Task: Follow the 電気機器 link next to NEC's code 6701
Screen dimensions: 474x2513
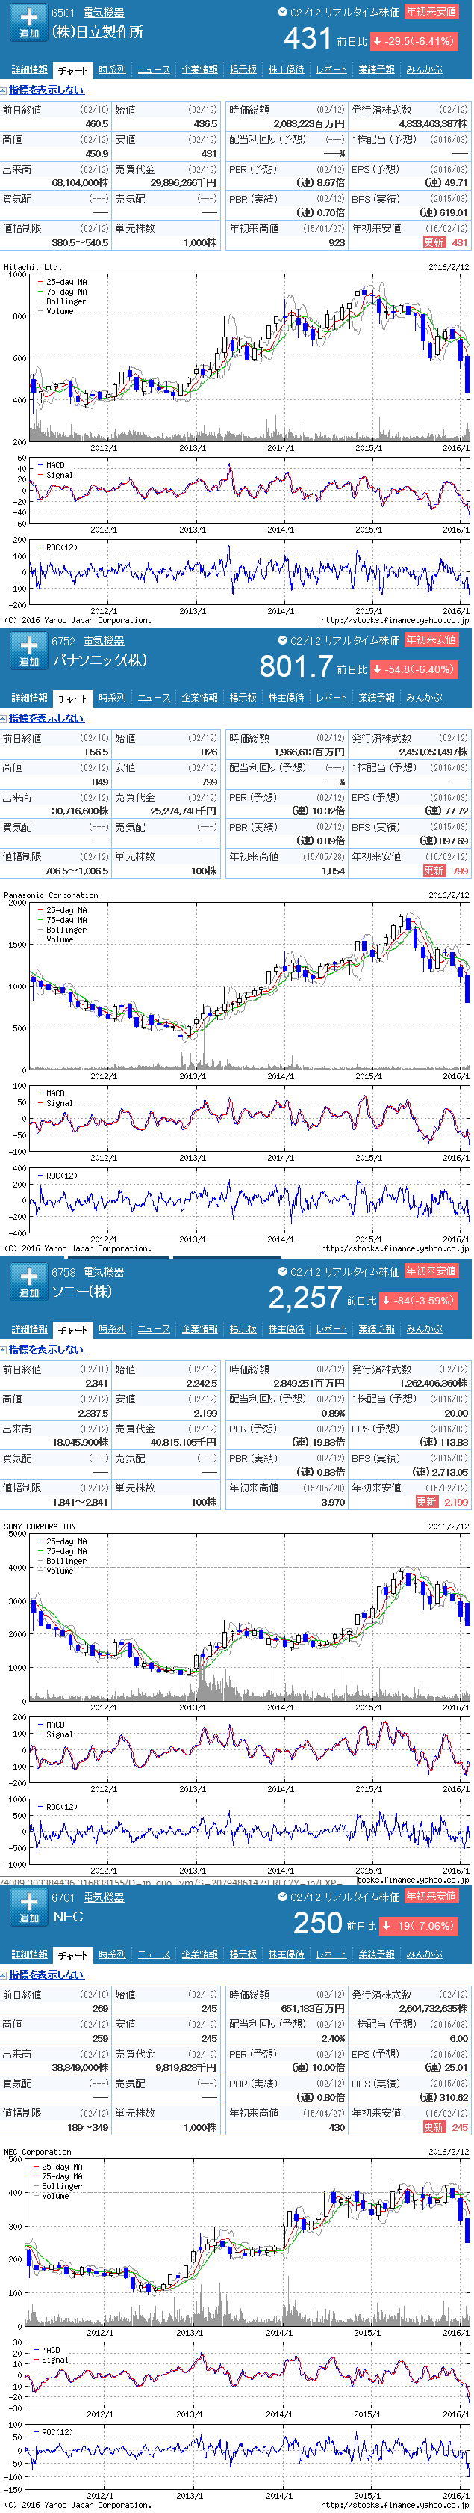Action: (103, 1898)
